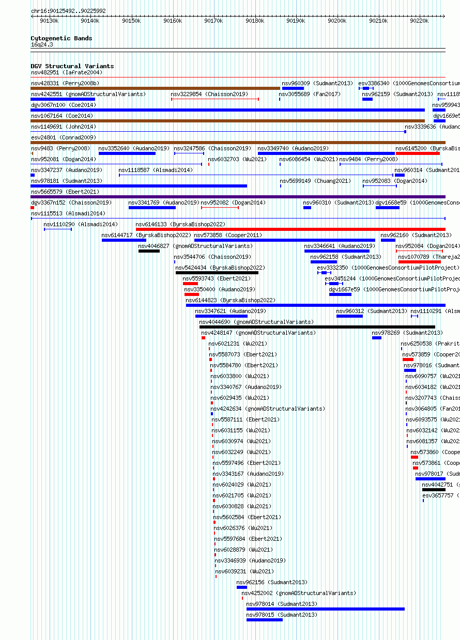
Task: Click nsv3347237 (Audano2019) label
Action: pyautogui.click(x=66, y=170)
